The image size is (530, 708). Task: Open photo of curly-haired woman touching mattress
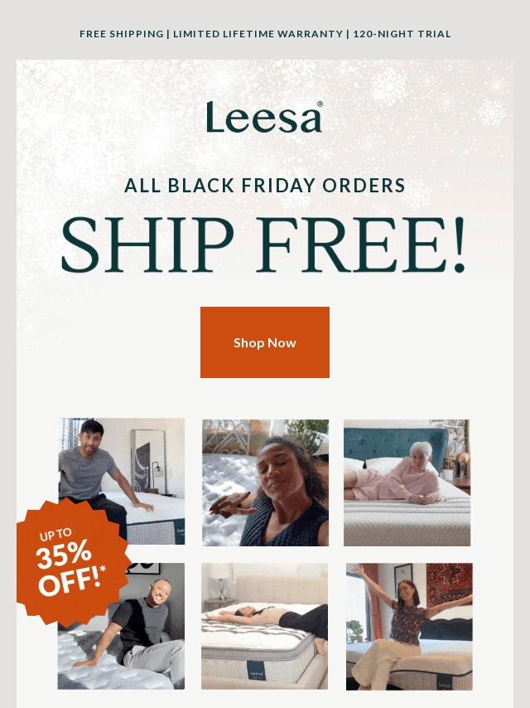tap(265, 483)
